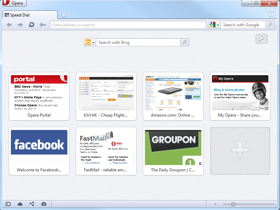Go back with the Back arrow
The height and width of the screenshot is (210, 280).
pyautogui.click(x=9, y=25)
